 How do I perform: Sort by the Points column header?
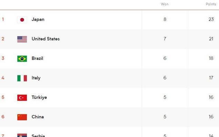coord(211,4)
